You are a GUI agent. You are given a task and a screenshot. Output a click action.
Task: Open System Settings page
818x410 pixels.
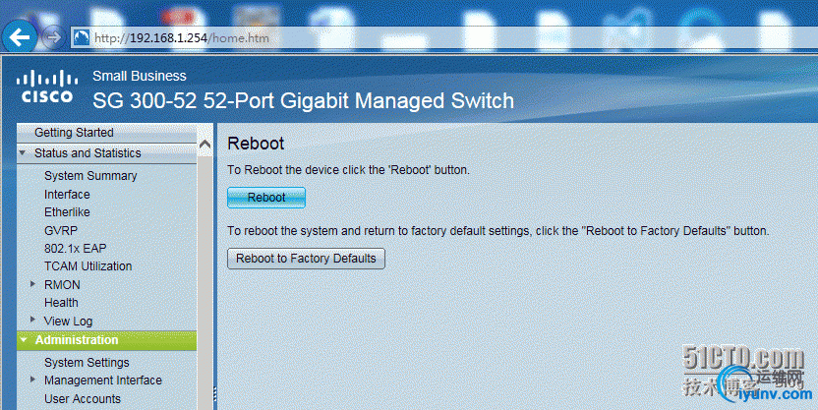(x=87, y=362)
